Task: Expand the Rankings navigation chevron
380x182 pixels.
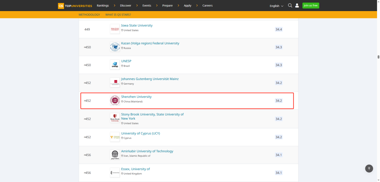Action: point(114,5)
